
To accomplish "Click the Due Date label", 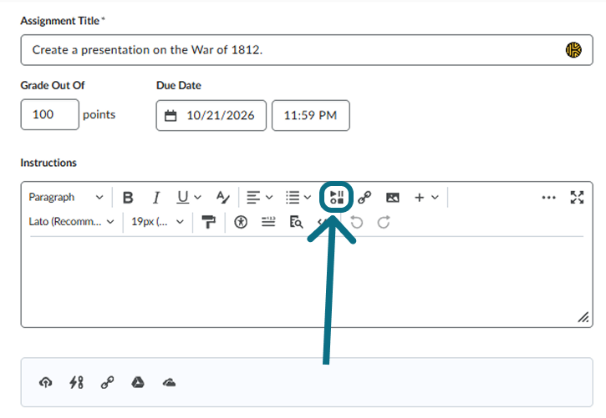I will [x=179, y=85].
